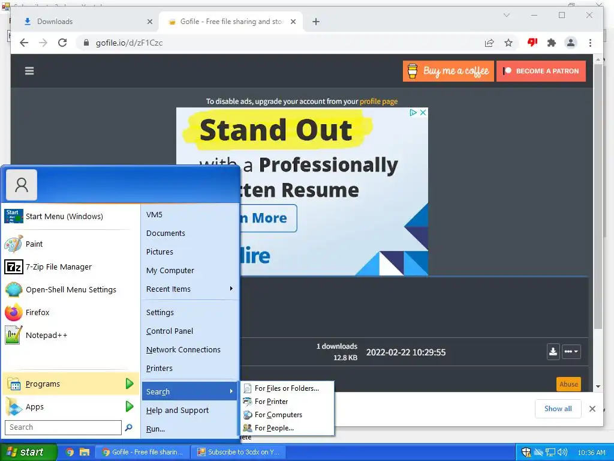
Task: Click Start Menu (Windows) entry
Action: pos(64,216)
